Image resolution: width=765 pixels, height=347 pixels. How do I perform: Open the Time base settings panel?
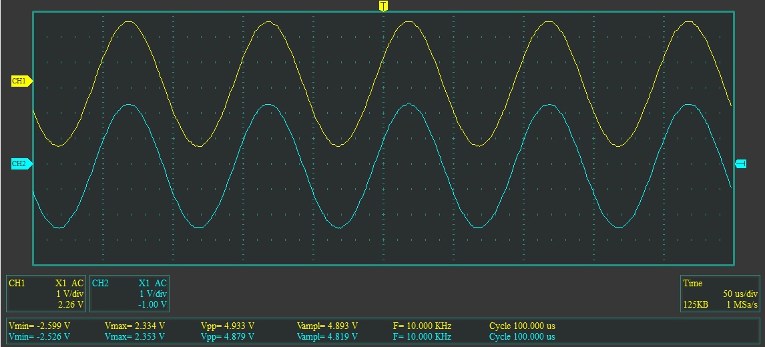pyautogui.click(x=720, y=294)
